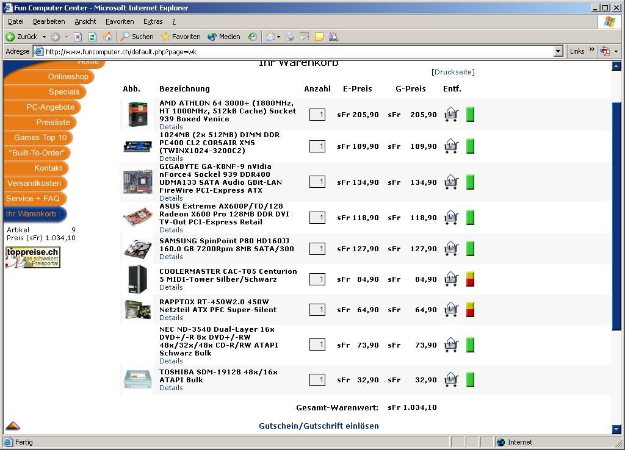Click the ASUS Radeon X600 product thumbnail
The height and width of the screenshot is (450, 625).
[x=138, y=218]
